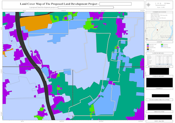Click the "Project Boundary" legend label

click(167, 48)
